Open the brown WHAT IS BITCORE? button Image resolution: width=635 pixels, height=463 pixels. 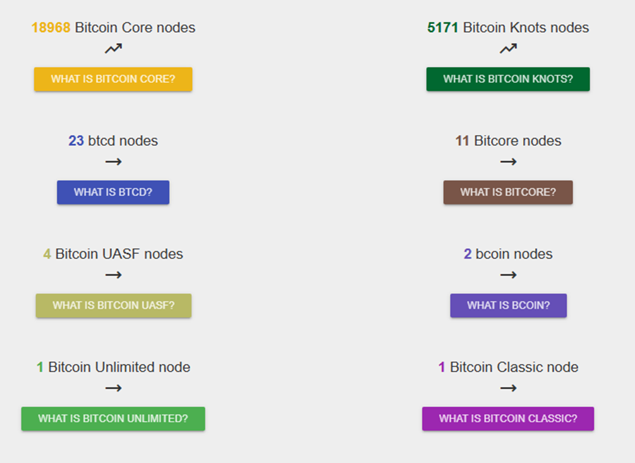tap(508, 192)
